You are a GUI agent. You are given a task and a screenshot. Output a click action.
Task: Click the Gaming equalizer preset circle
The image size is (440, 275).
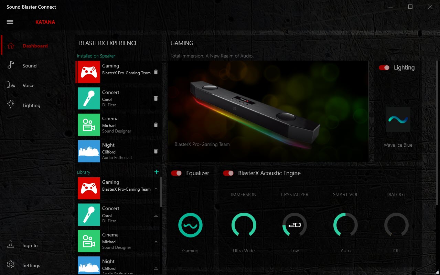(190, 225)
